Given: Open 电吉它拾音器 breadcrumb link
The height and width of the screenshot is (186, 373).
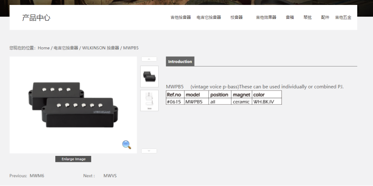Looking at the screenshot, I should tap(66, 48).
